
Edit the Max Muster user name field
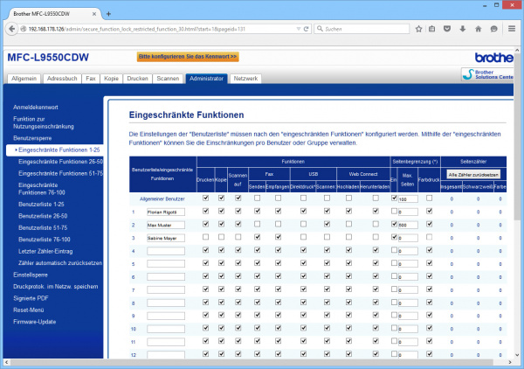(166, 225)
